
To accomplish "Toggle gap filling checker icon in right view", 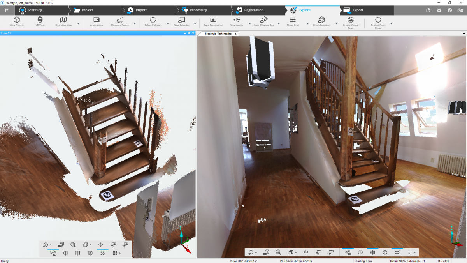I will pos(397,252).
